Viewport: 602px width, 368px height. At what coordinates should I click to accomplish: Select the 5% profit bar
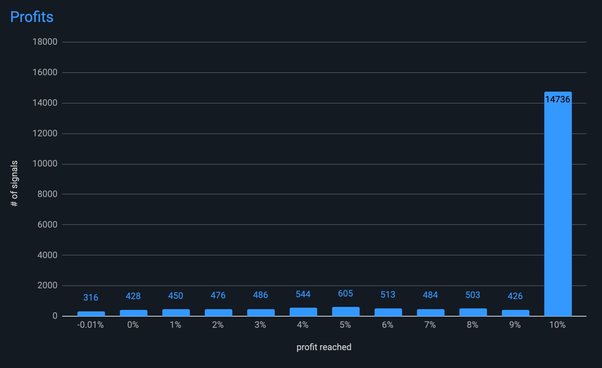click(x=346, y=311)
